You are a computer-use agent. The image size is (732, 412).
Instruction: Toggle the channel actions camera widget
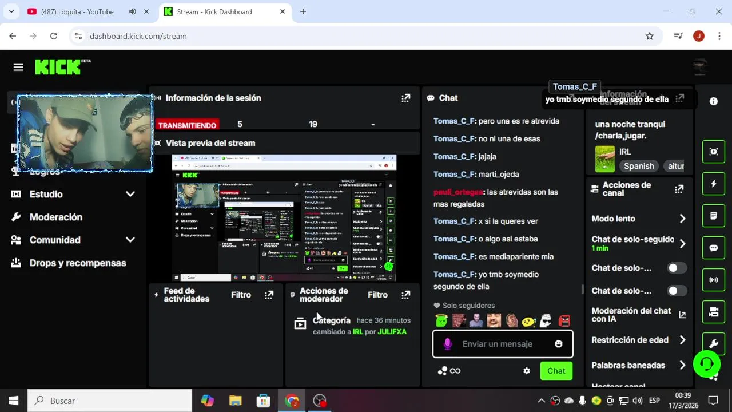(714, 312)
